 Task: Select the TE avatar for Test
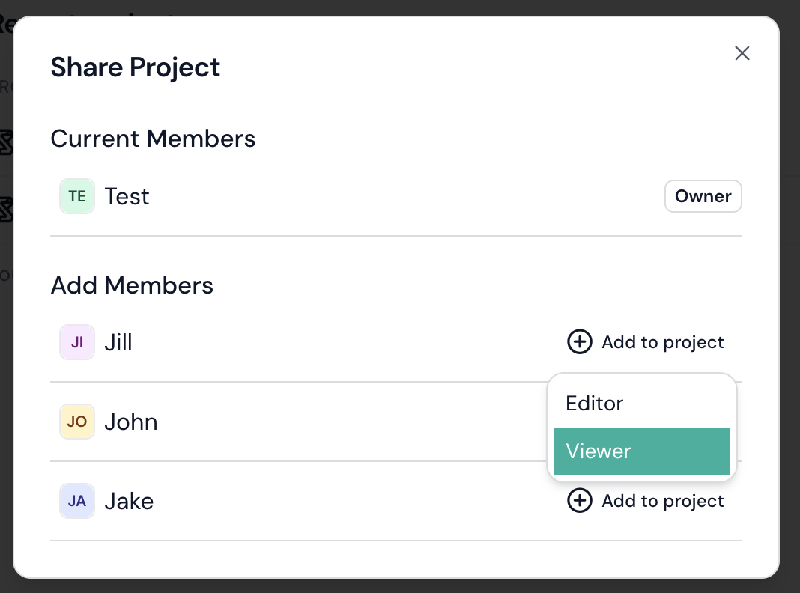[77, 196]
